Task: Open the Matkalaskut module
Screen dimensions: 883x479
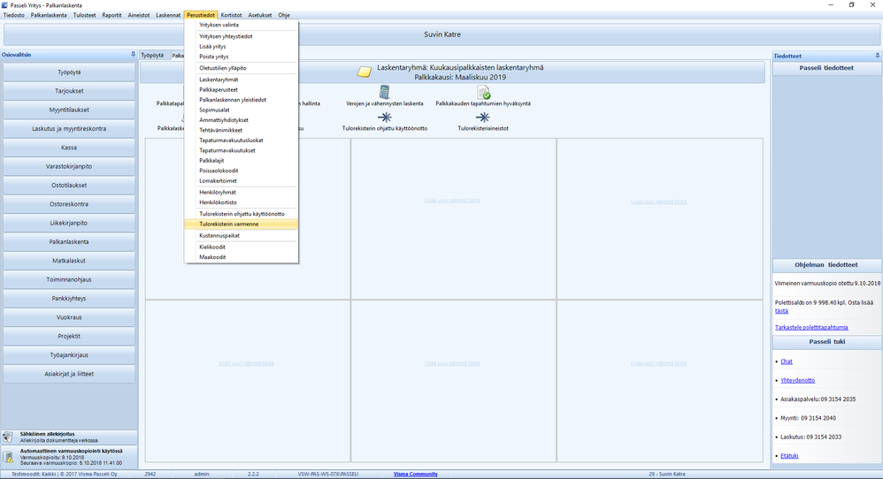Action: [69, 261]
